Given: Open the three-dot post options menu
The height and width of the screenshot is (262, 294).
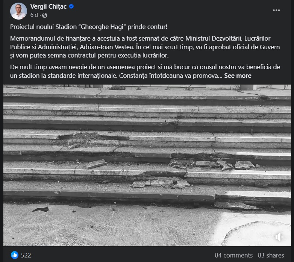Looking at the screenshot, I should coord(276,11).
